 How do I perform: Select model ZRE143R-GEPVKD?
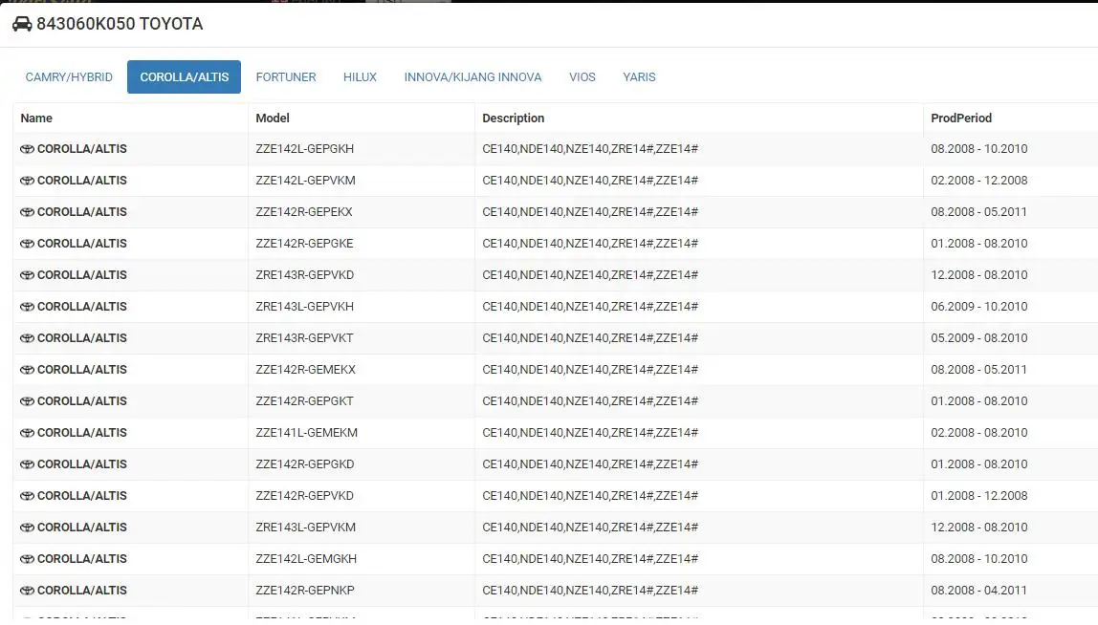pyautogui.click(x=304, y=275)
